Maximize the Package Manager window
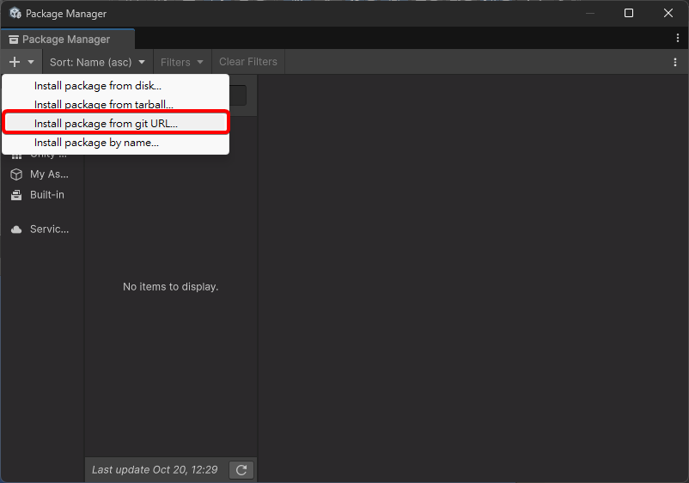 click(629, 13)
